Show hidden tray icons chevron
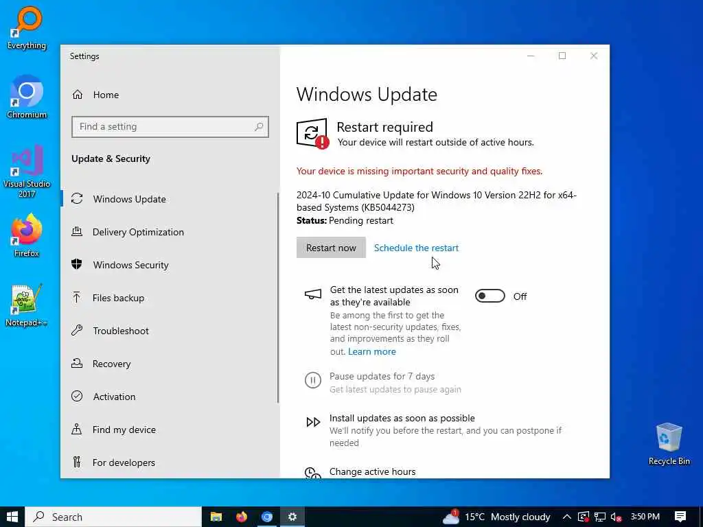Image resolution: width=703 pixels, height=527 pixels. tap(566, 517)
